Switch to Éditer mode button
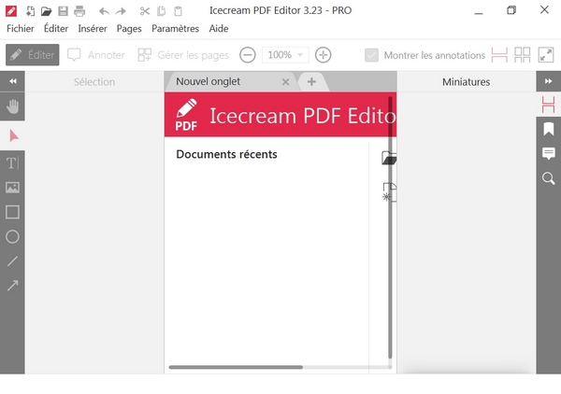This screenshot has width=561, height=394. pyautogui.click(x=32, y=55)
